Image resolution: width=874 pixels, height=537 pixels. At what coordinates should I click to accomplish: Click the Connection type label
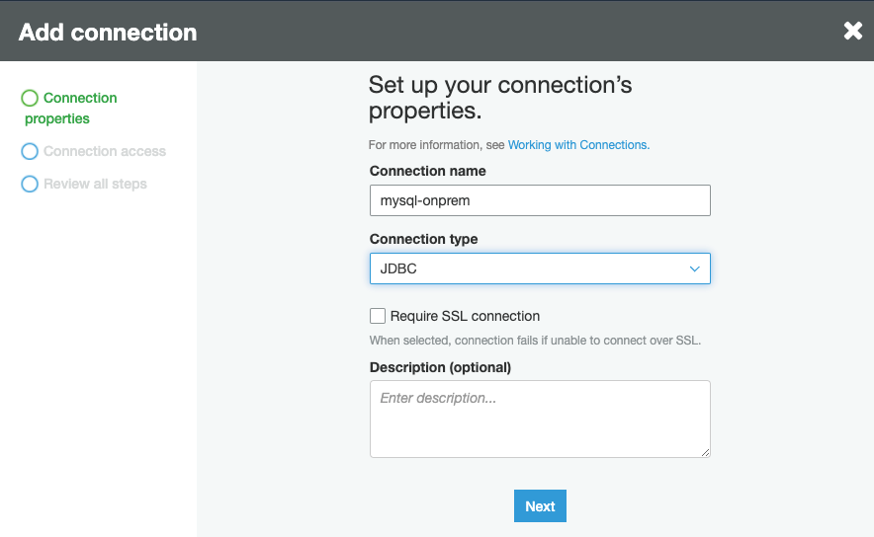pos(423,239)
